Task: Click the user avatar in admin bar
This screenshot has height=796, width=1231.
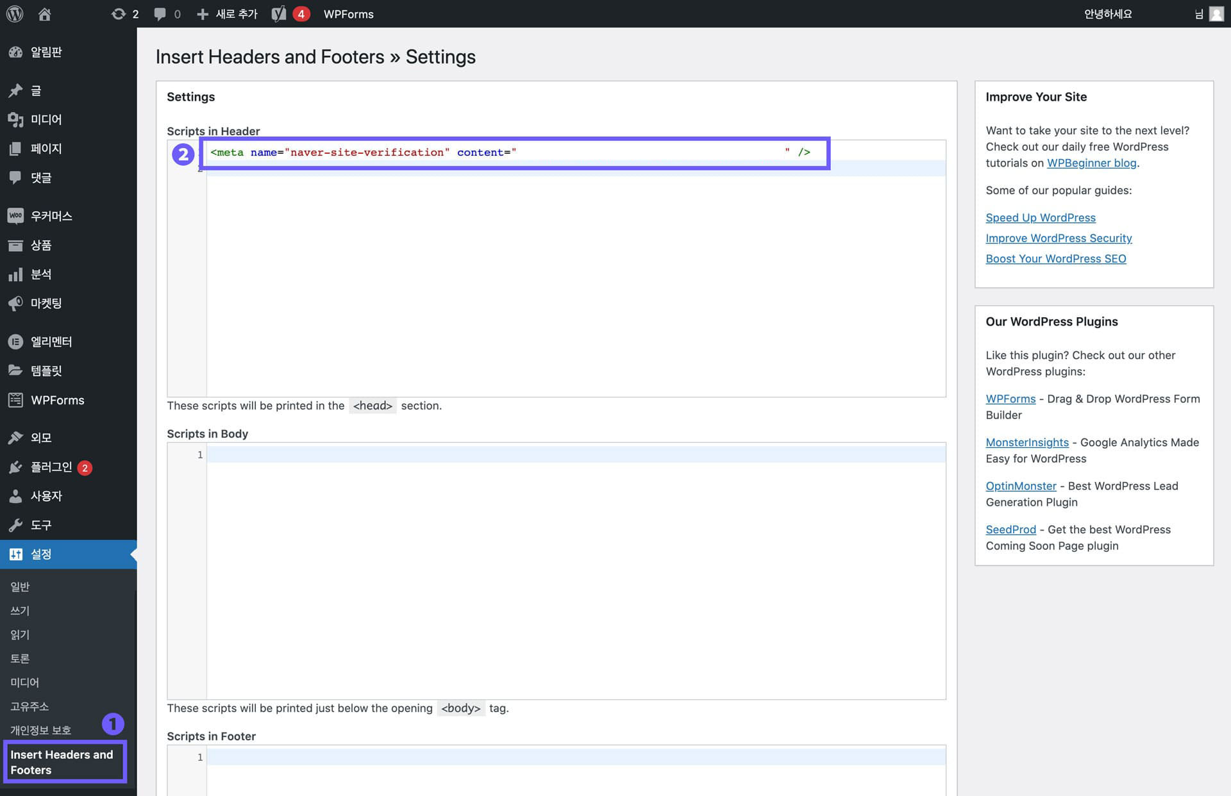Action: point(1216,13)
